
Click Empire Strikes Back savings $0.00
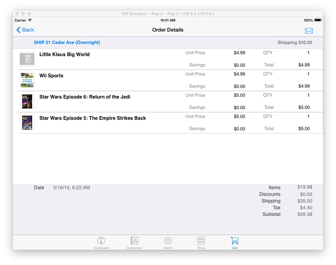pyautogui.click(x=239, y=129)
